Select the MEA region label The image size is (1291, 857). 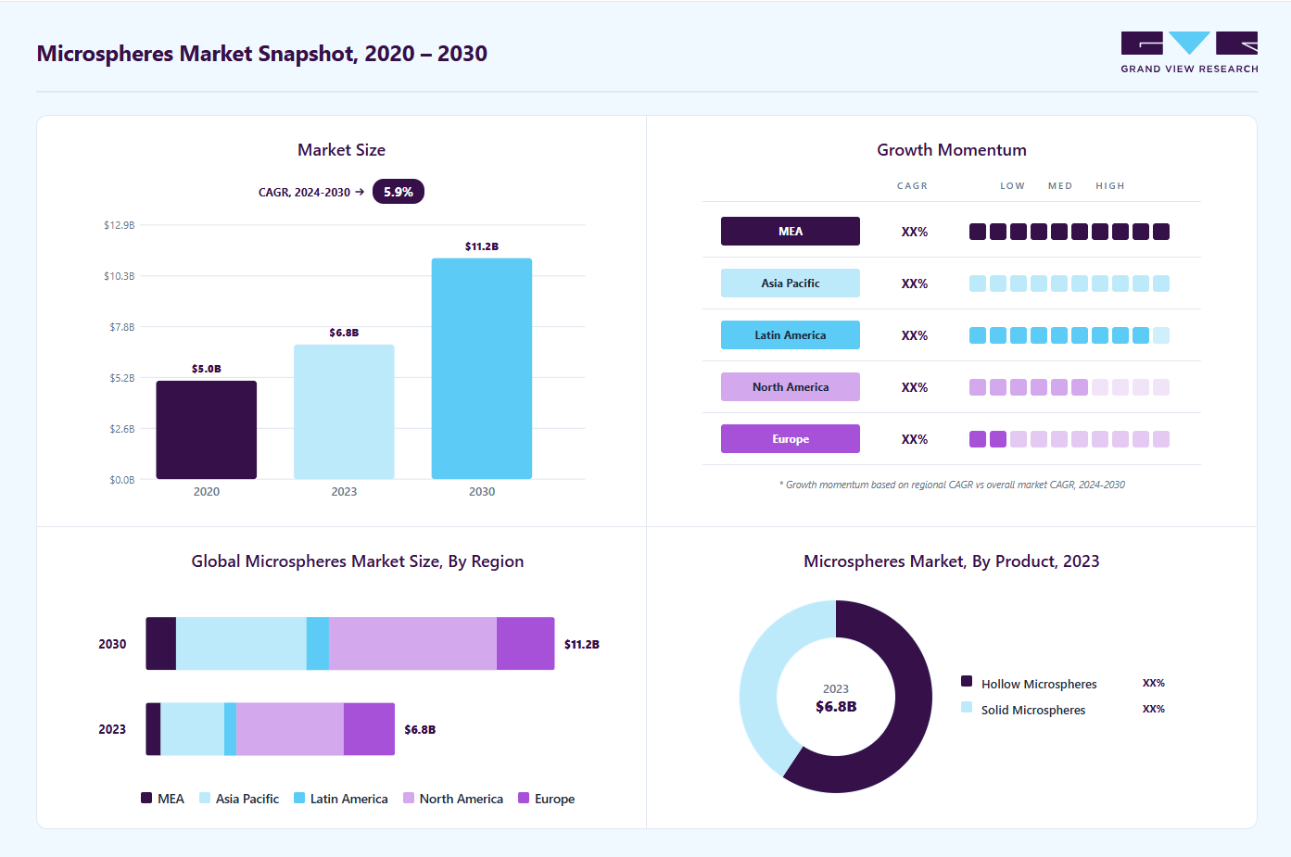791,232
